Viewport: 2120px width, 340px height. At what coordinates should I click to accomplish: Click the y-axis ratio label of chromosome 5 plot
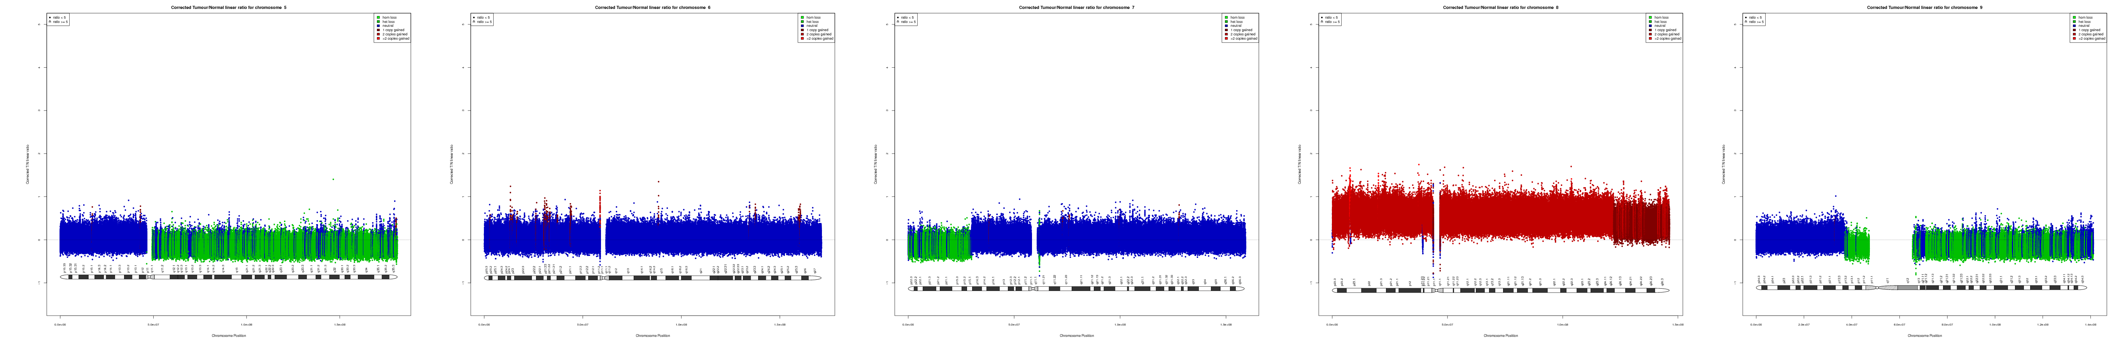tap(27, 164)
